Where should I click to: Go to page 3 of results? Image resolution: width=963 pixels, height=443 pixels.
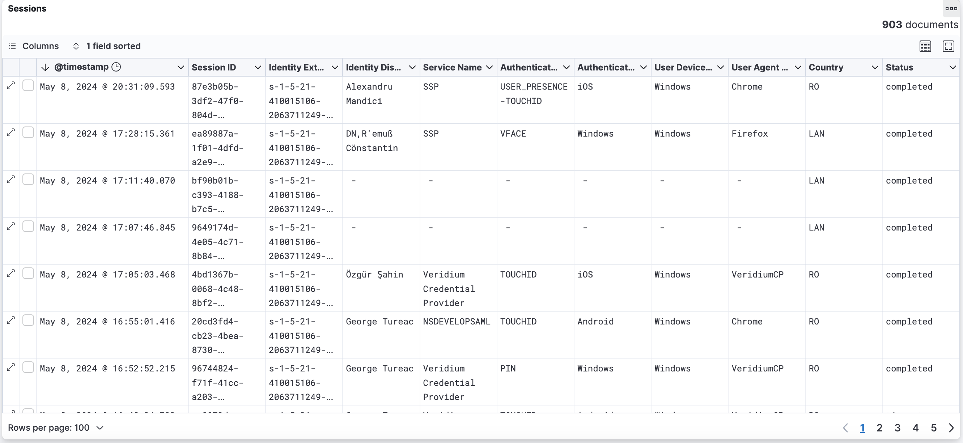coord(897,428)
